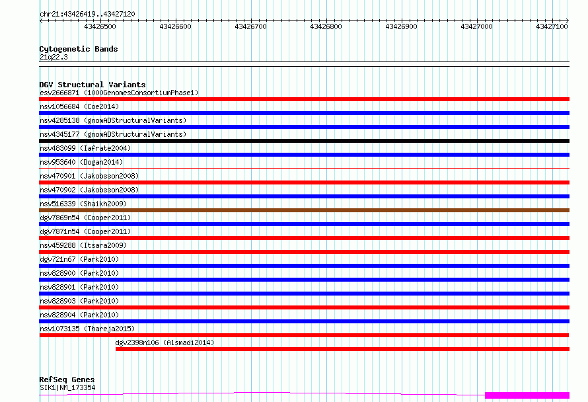Viewport: 588px width, 402px height.
Task: Select nsv828904 (Park2010) label
Action: [79, 315]
